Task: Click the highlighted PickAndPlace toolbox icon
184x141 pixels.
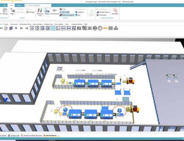Action: pyautogui.click(x=53, y=28)
